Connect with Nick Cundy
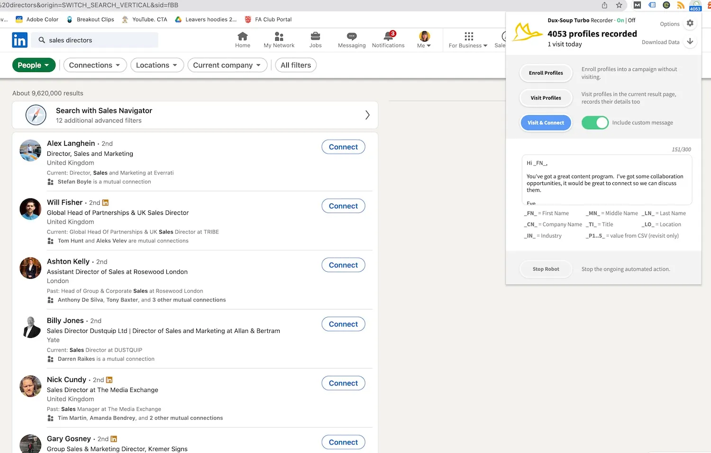This screenshot has height=453, width=711. [343, 383]
